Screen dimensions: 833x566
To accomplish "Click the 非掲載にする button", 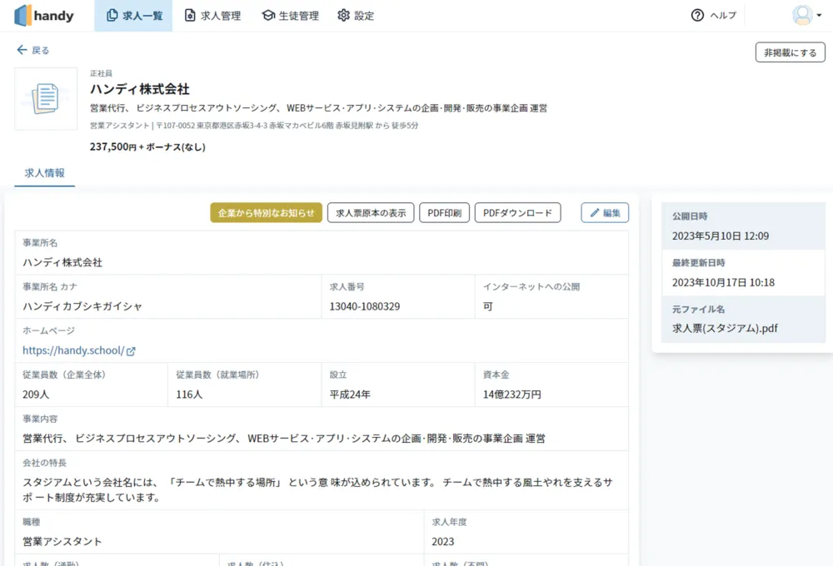I will 790,52.
